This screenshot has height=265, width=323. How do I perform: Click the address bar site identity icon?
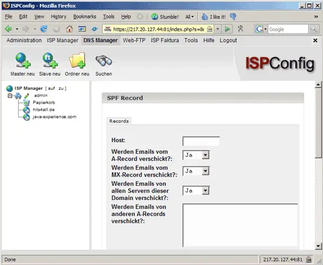107,29
